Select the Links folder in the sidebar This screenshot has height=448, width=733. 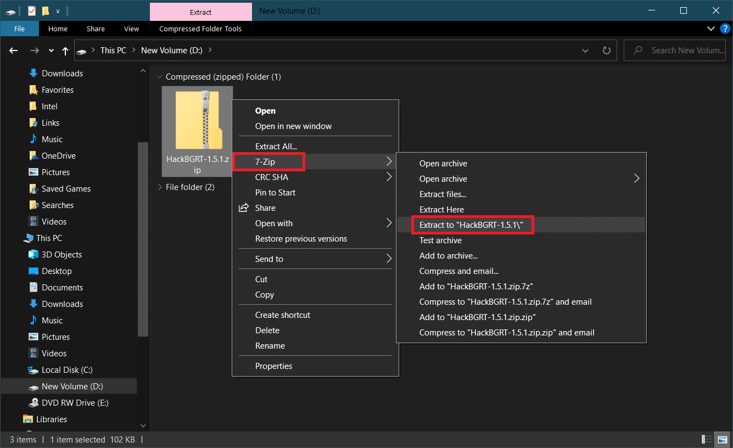pos(51,123)
